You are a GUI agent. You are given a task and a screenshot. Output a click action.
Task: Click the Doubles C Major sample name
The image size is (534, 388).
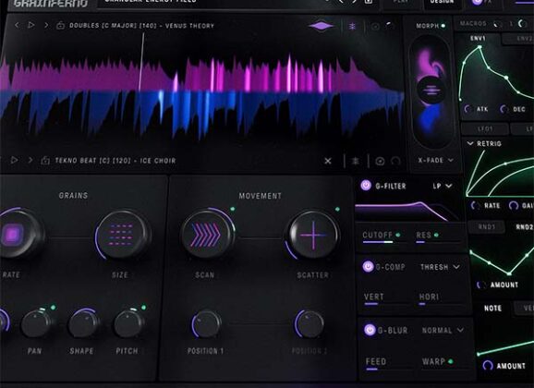141,26
